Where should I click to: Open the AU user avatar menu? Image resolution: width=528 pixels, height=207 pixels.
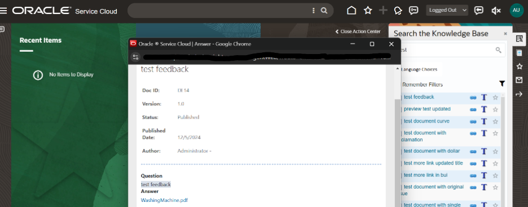tap(516, 11)
